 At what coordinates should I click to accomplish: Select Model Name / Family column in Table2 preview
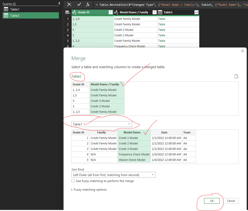(107, 84)
